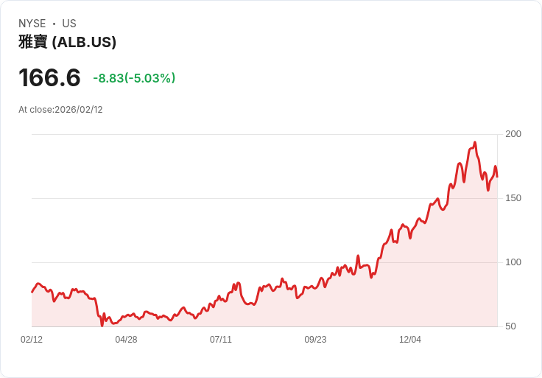Click the US market label
The height and width of the screenshot is (378, 542).
pos(69,24)
